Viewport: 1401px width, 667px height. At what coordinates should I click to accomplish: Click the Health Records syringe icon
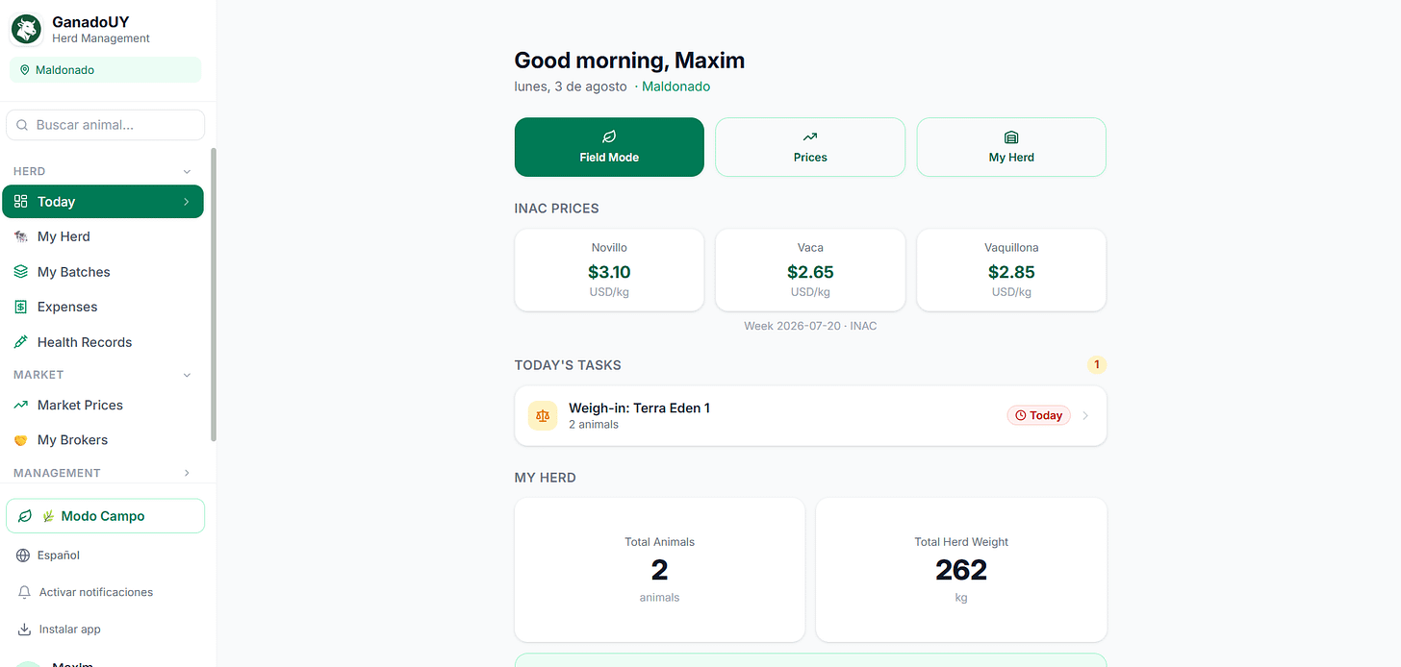pos(21,342)
